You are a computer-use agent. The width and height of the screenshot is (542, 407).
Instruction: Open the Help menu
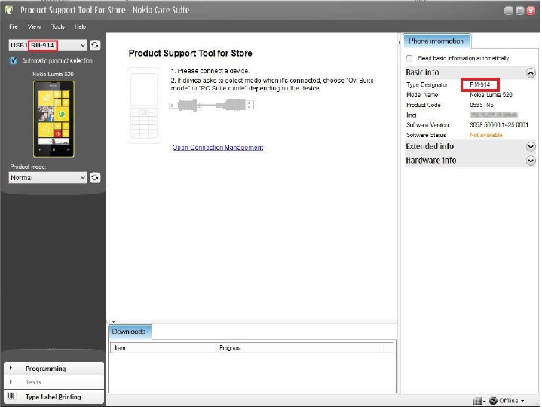click(x=80, y=26)
